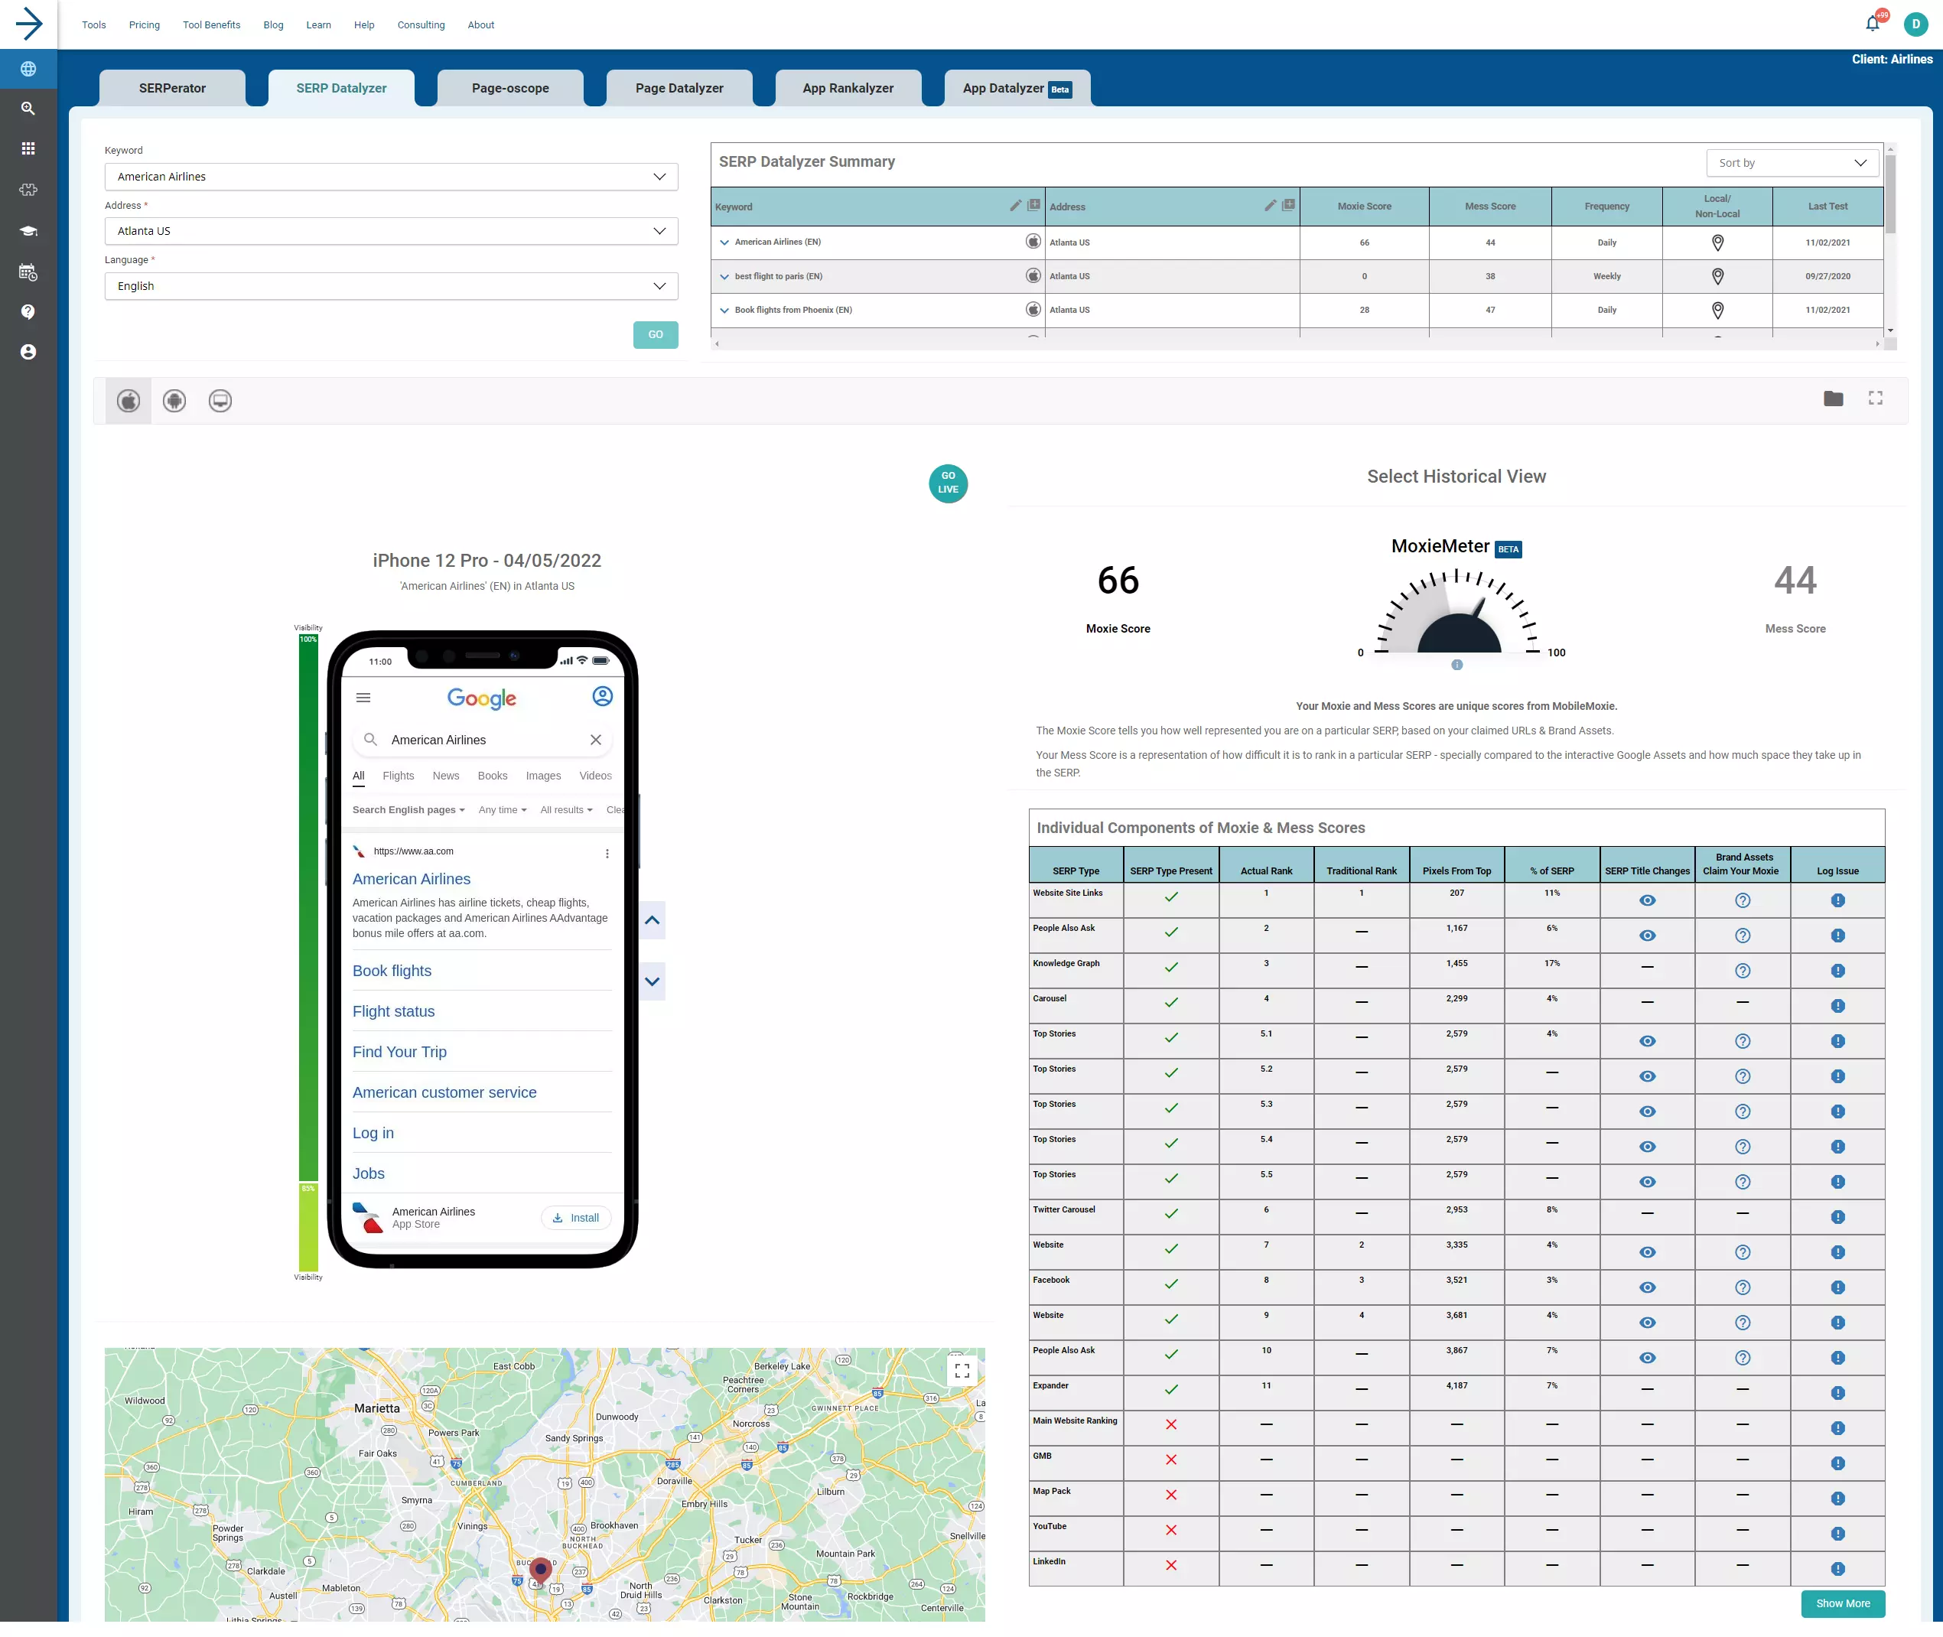
Task: Expand Book flights from Phoenix row
Action: [724, 311]
